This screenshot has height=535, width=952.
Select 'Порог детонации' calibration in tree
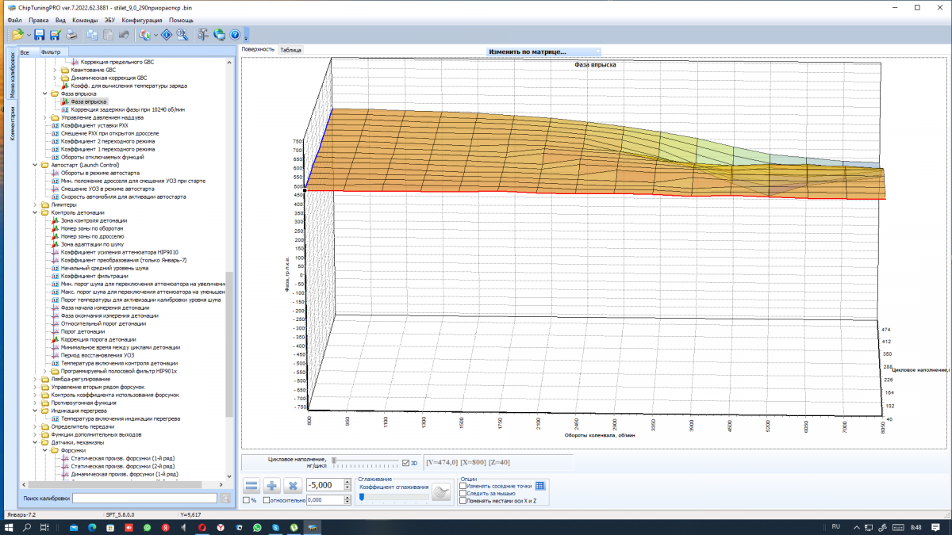(x=83, y=331)
